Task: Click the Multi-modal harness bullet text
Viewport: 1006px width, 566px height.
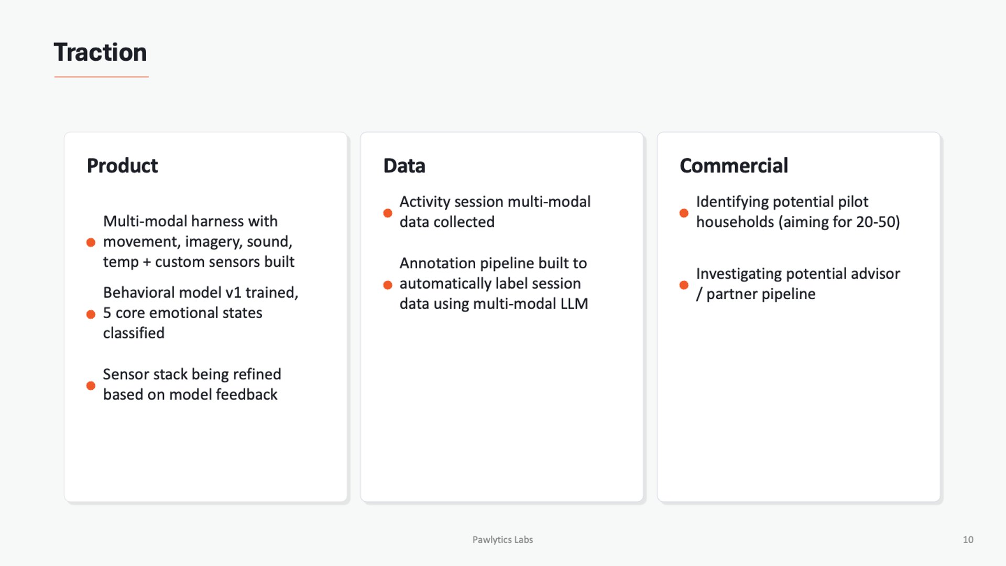Action: click(199, 242)
